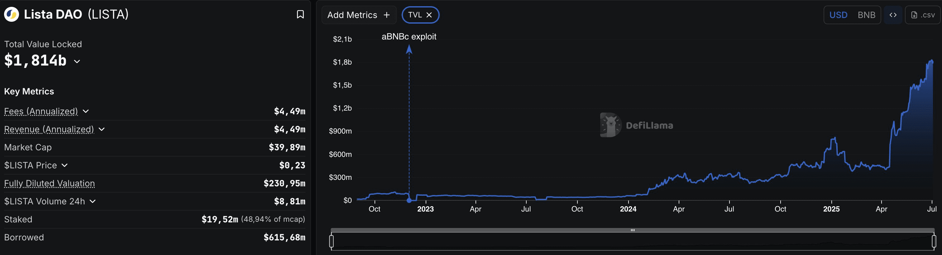Click the Lista DAO logo icon
942x255 pixels.
click(11, 15)
